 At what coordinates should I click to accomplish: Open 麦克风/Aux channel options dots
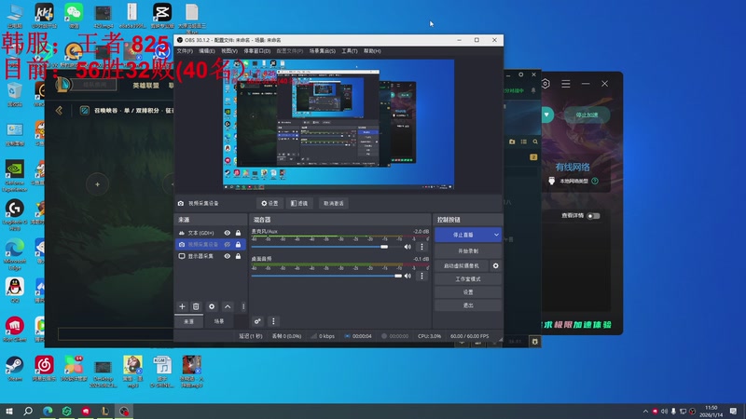(421, 247)
